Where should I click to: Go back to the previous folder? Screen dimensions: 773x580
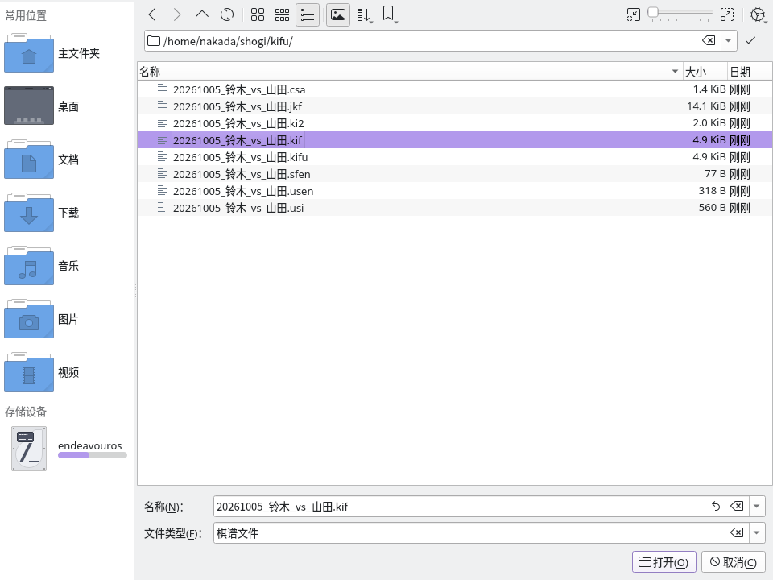pyautogui.click(x=152, y=14)
